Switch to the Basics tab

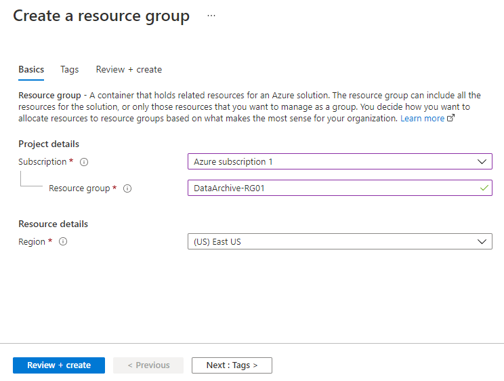point(31,70)
